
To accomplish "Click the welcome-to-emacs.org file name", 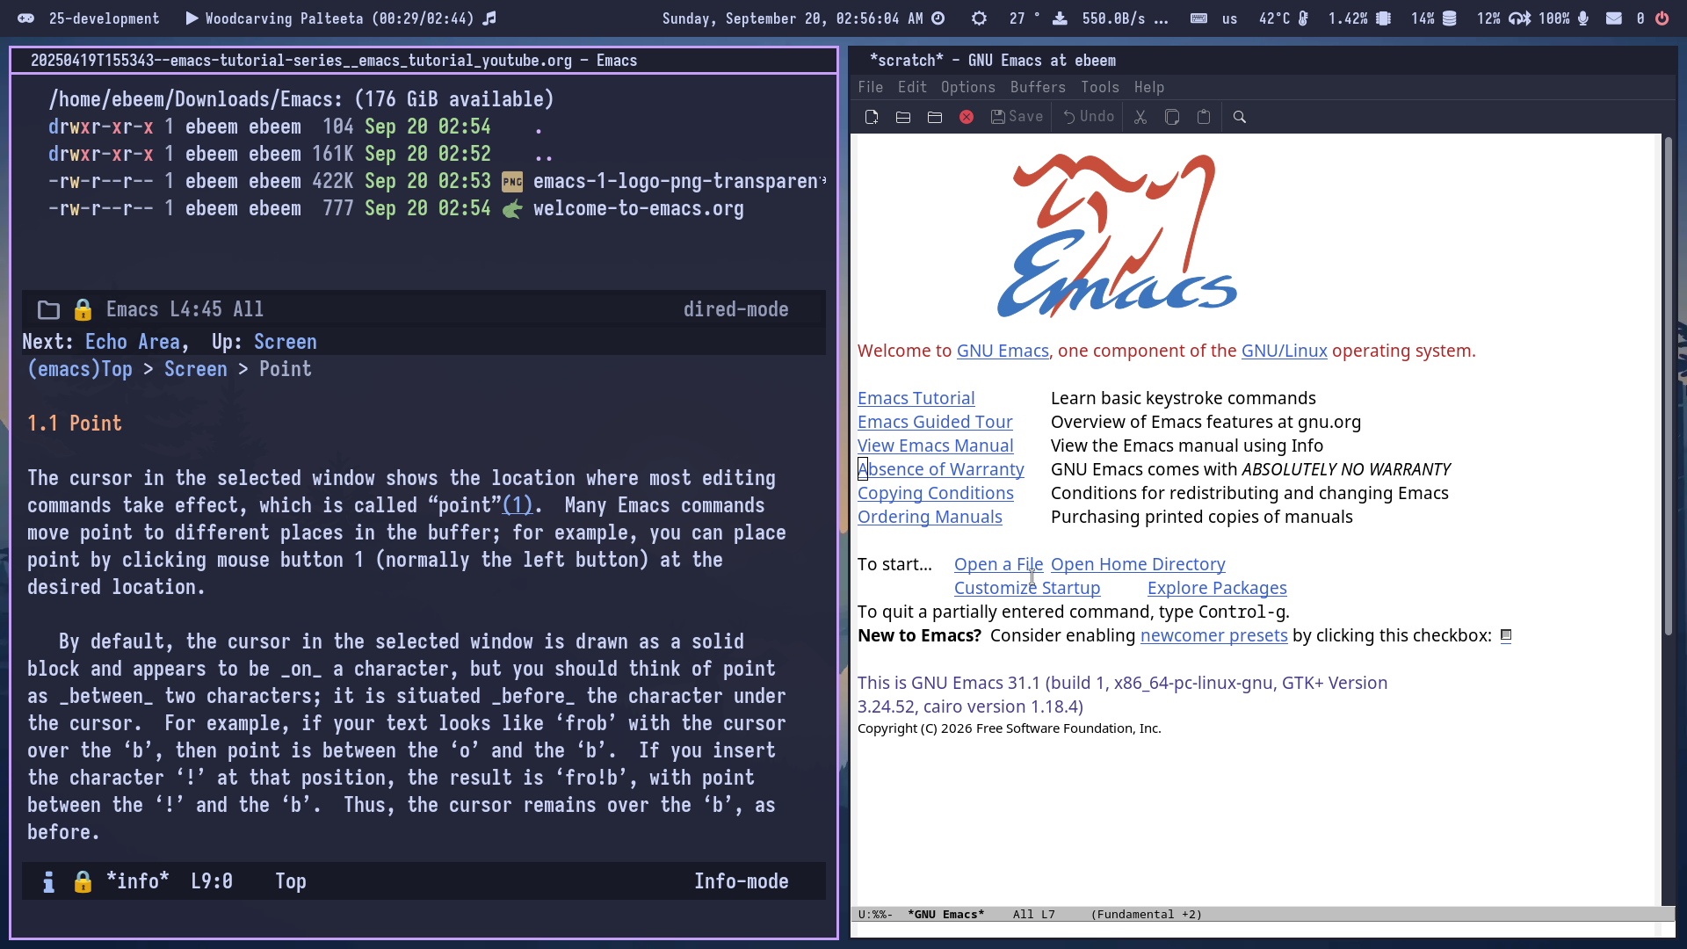I will click(x=639, y=209).
